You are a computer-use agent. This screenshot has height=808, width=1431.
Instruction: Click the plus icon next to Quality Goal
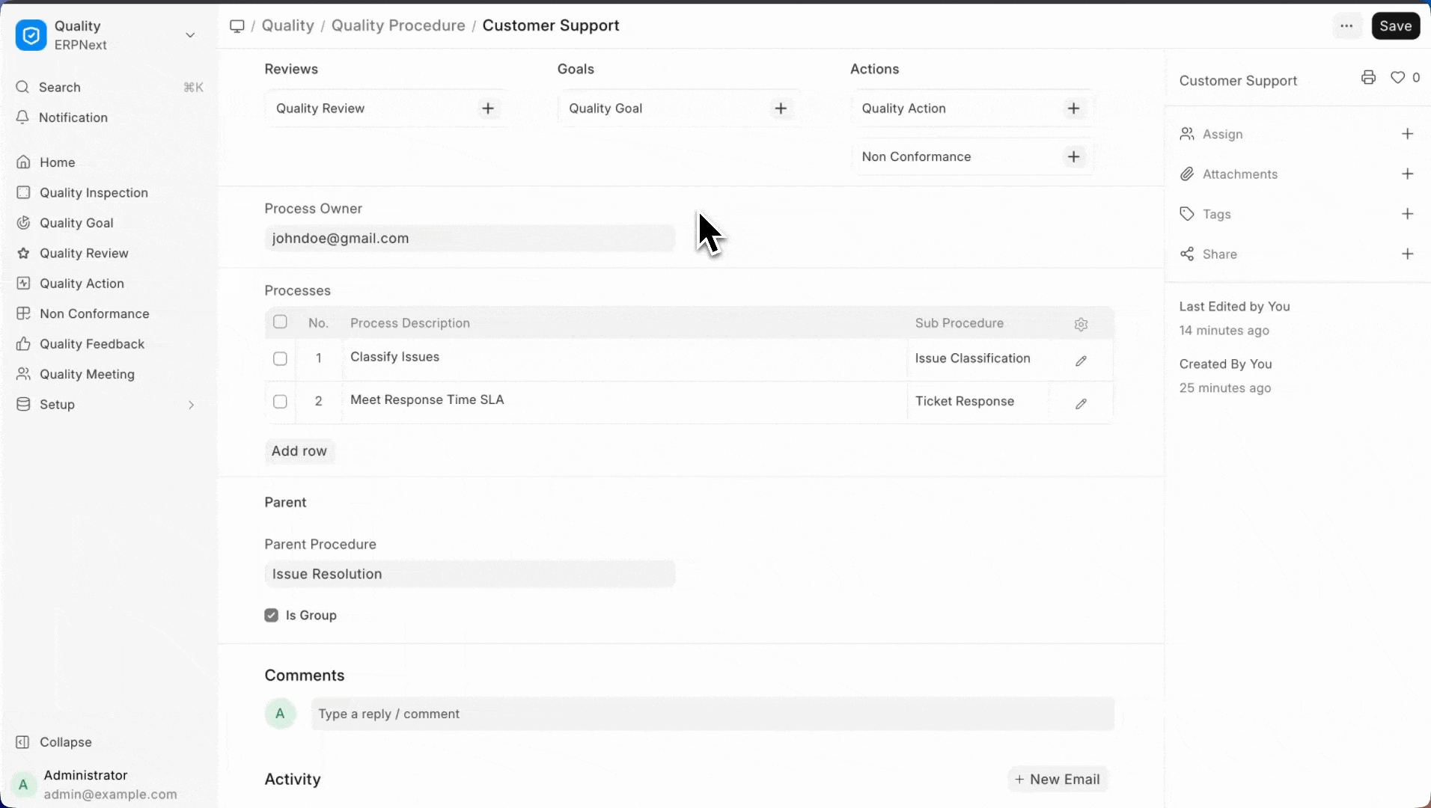click(781, 108)
